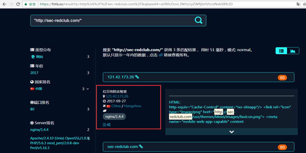306x153 pixels.
Task: Reload the current page
Action: point(18,4)
